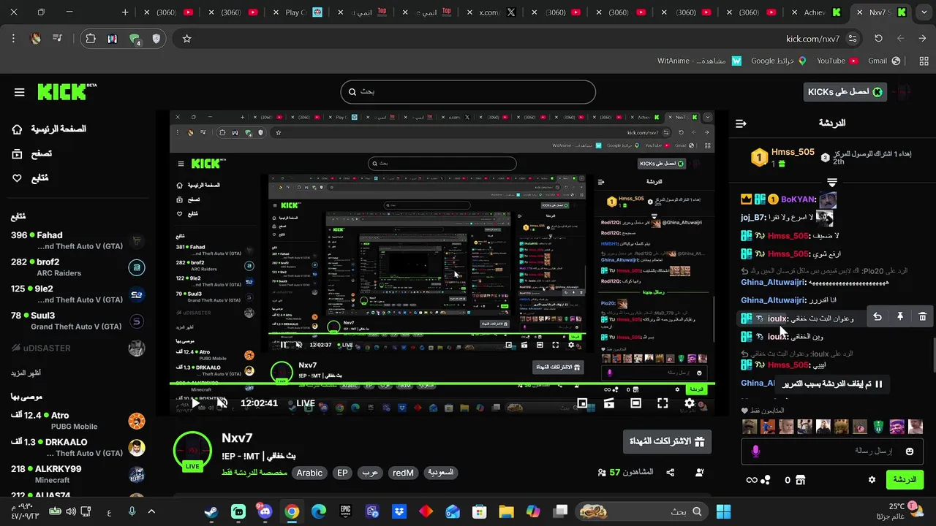Switch to the Play C browser tab
The height and width of the screenshot is (526, 936).
[301, 12]
